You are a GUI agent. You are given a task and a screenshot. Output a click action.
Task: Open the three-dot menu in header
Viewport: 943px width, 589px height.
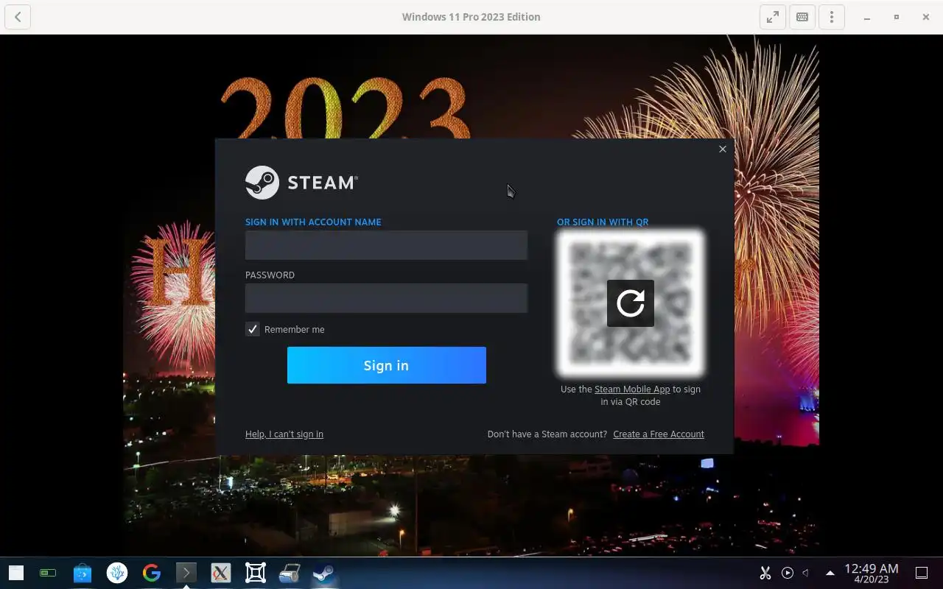(832, 17)
